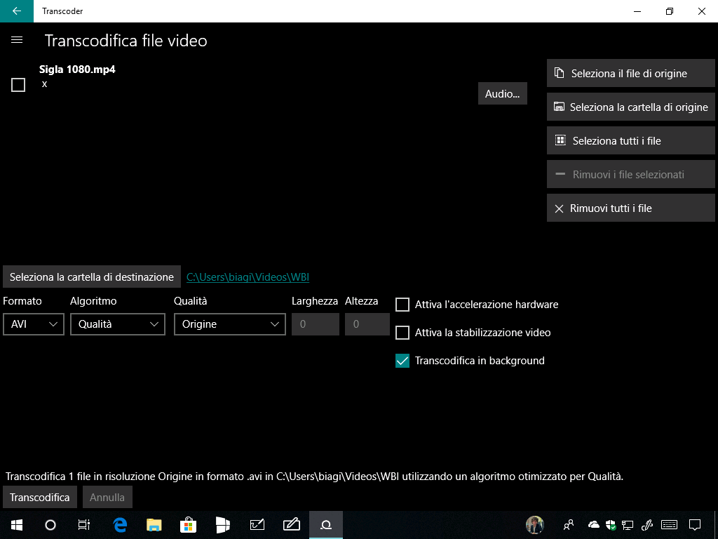Uncheck Transcodifica in background
This screenshot has width=718, height=539.
(x=402, y=361)
